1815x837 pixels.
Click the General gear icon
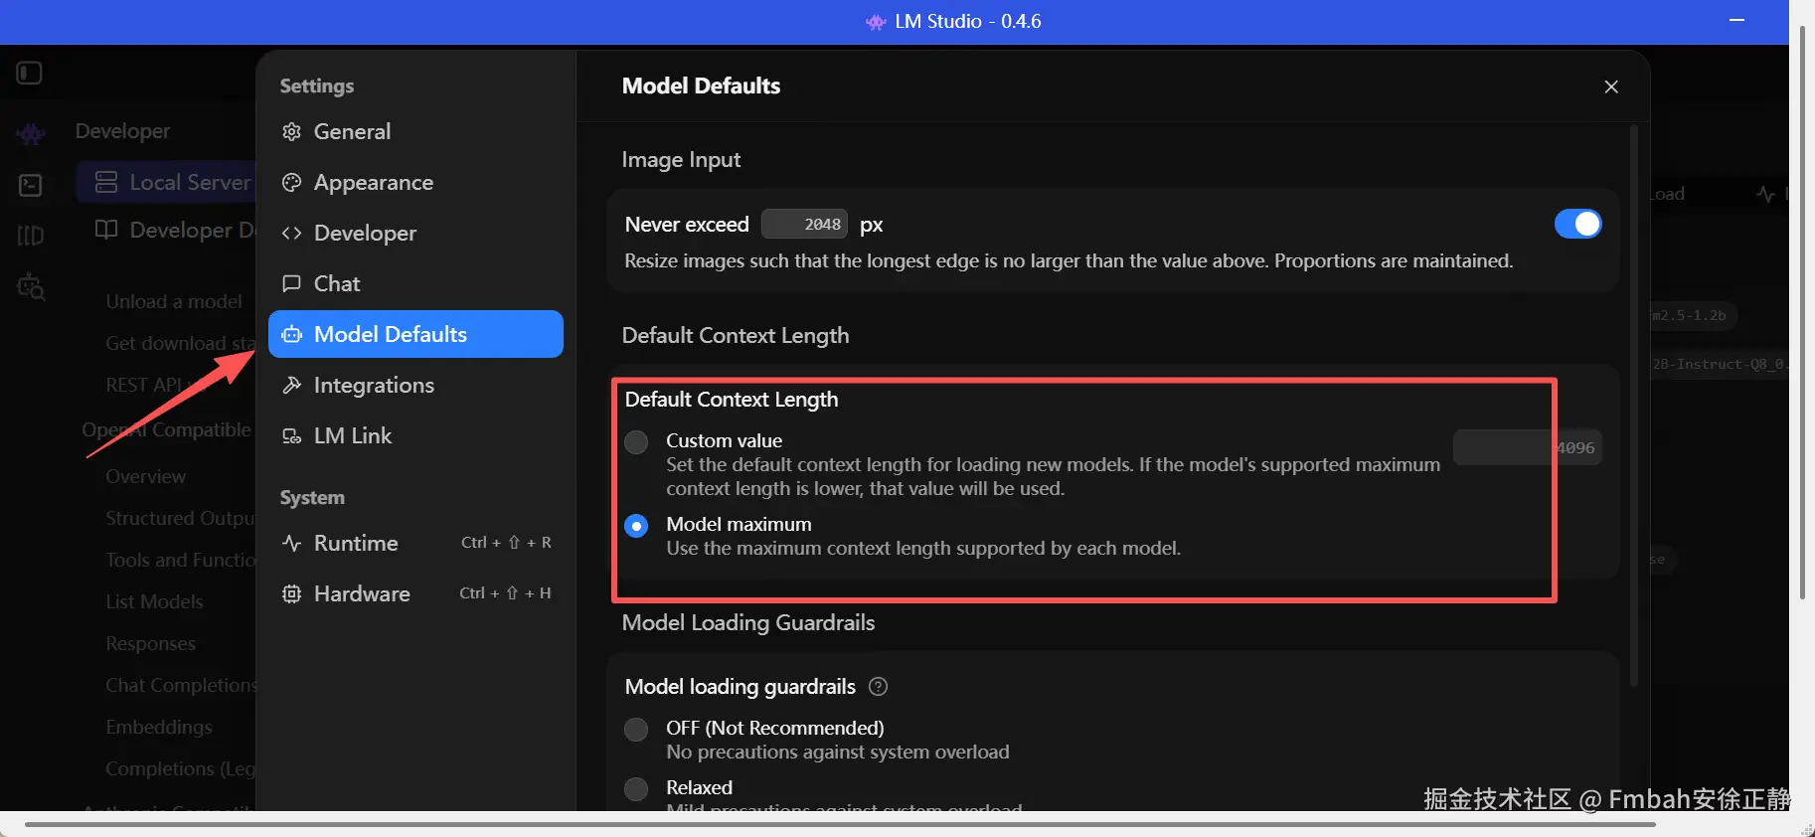pyautogui.click(x=291, y=131)
